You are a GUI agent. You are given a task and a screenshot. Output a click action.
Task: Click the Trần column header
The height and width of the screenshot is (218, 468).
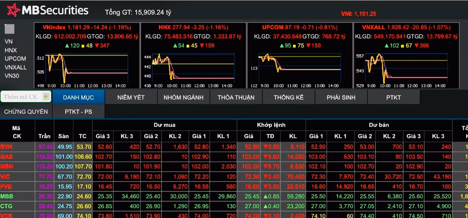44,136
